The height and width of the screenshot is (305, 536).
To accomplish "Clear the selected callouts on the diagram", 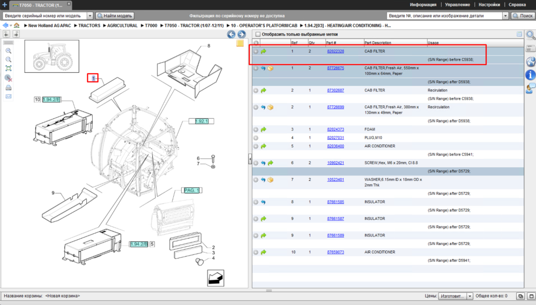I will (9, 78).
